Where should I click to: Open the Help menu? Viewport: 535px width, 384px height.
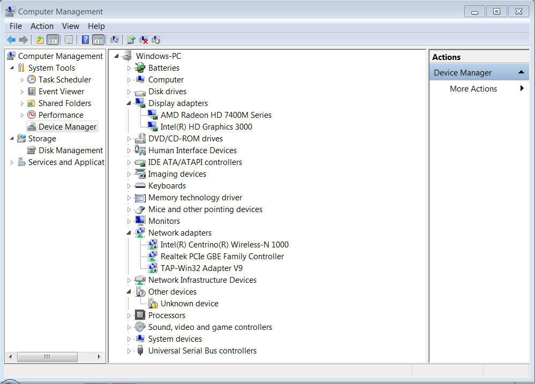point(96,26)
